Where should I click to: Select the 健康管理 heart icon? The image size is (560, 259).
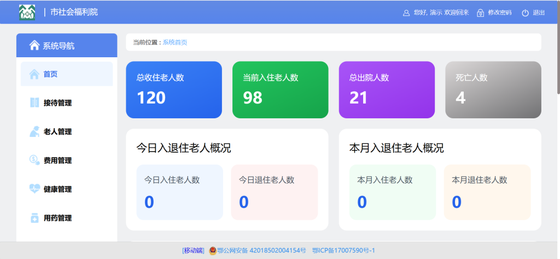[34, 189]
